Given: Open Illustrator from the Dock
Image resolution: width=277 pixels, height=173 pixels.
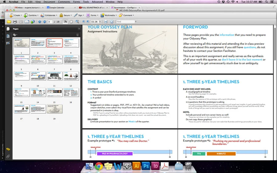Looking at the screenshot, I should pos(137,166).
